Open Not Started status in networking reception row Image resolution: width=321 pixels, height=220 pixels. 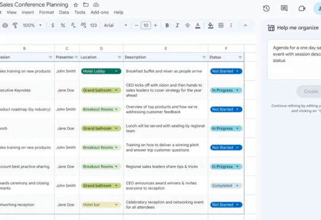click(226, 205)
